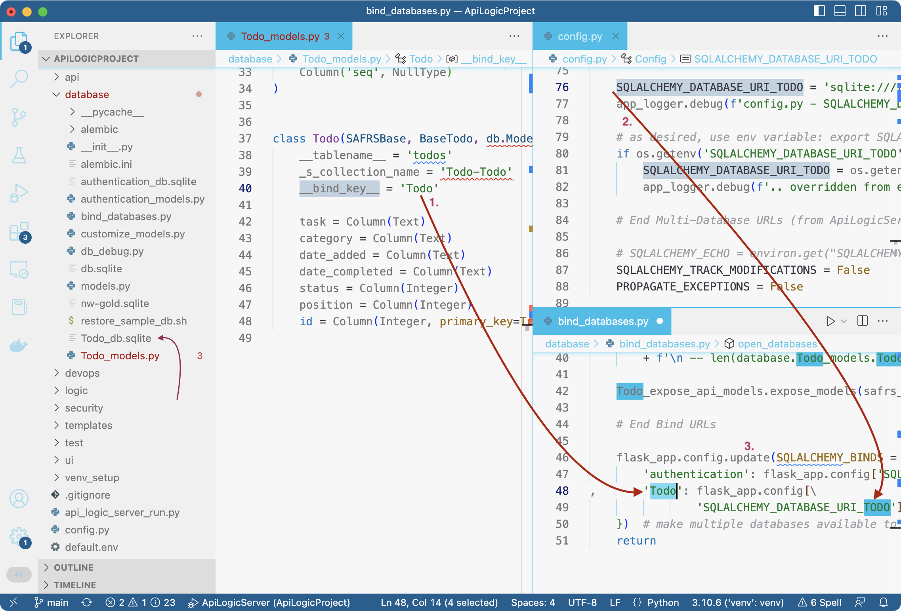Expand the OUTLINE section
This screenshot has width=901, height=611.
point(127,567)
